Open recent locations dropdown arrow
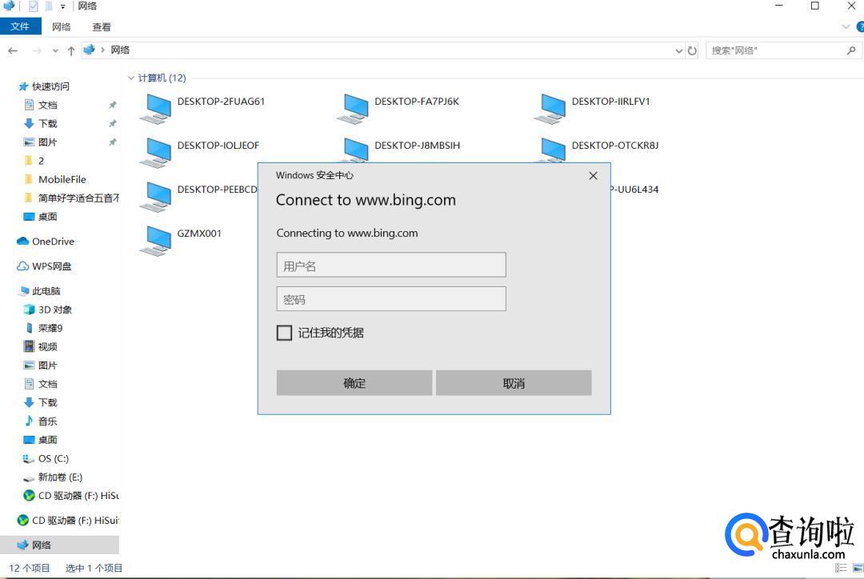This screenshot has width=864, height=579. point(55,50)
